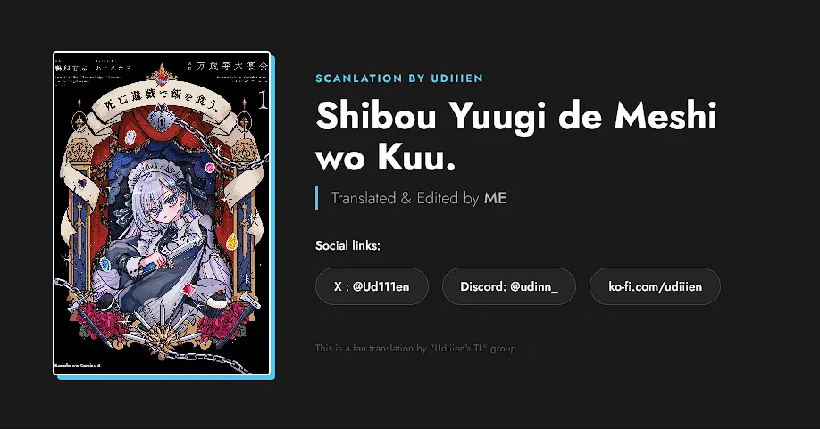Visit the ko-fi.com/udiiien link

pyautogui.click(x=655, y=286)
